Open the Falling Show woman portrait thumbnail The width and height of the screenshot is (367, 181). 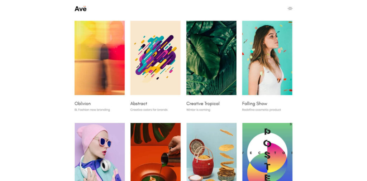point(267,58)
